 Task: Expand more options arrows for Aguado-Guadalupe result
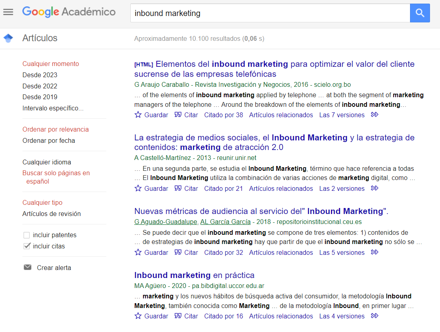coord(374,252)
